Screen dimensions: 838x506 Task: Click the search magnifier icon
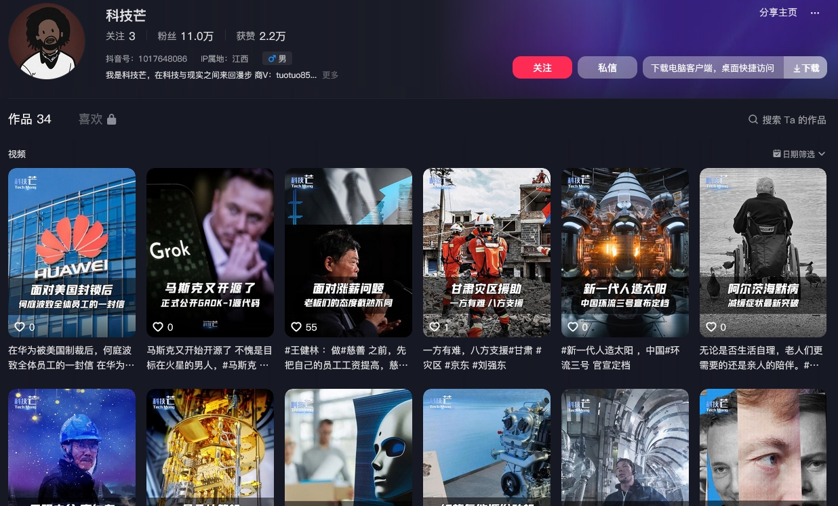(753, 119)
